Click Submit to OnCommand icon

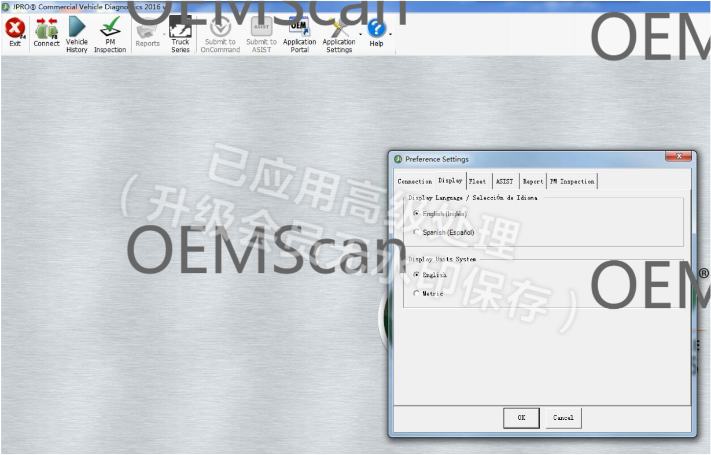pos(220,35)
